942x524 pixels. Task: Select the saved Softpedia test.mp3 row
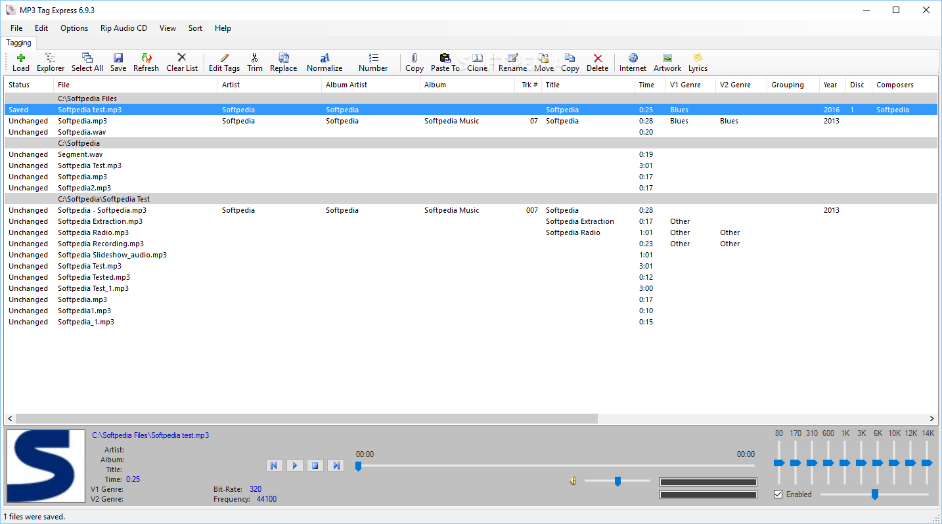[471, 110]
